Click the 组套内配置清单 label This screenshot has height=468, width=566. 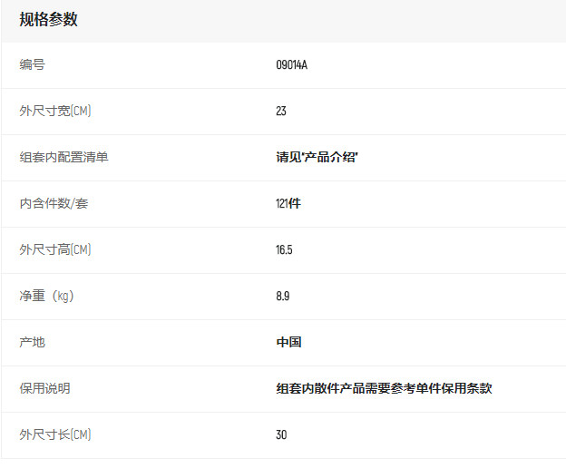[63, 158]
